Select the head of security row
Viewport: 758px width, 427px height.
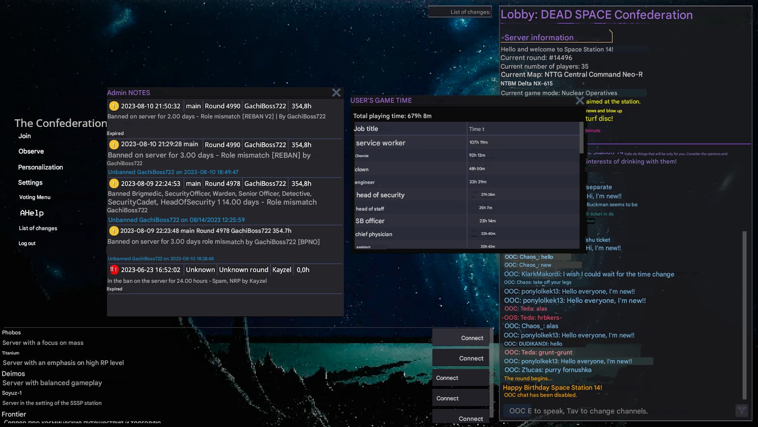pos(466,195)
